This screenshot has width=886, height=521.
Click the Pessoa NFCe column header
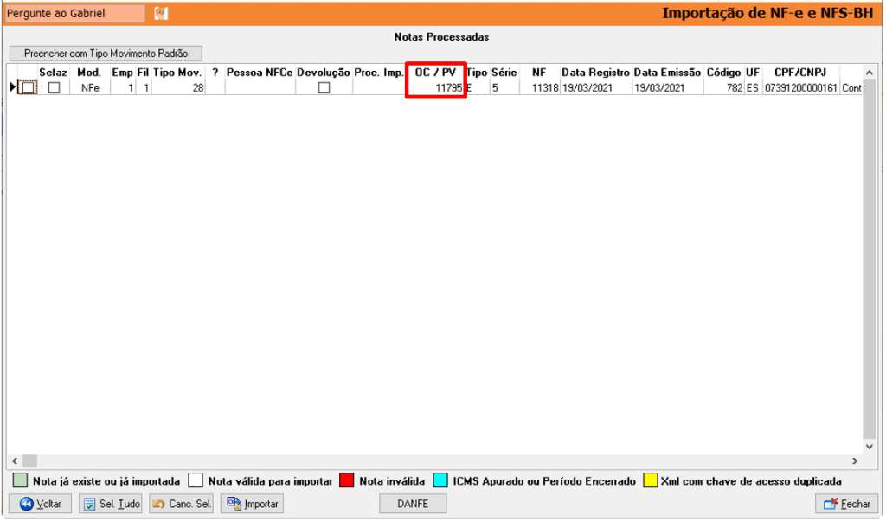click(260, 73)
